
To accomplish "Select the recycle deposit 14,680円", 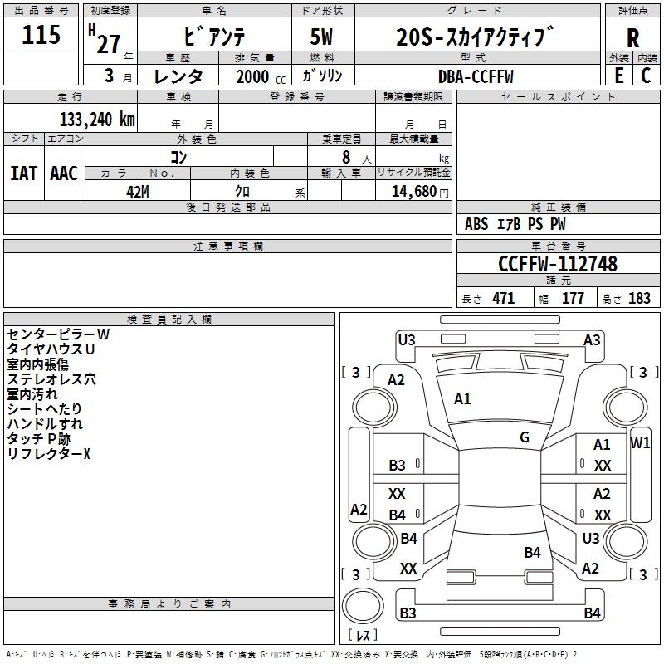I will [x=420, y=192].
